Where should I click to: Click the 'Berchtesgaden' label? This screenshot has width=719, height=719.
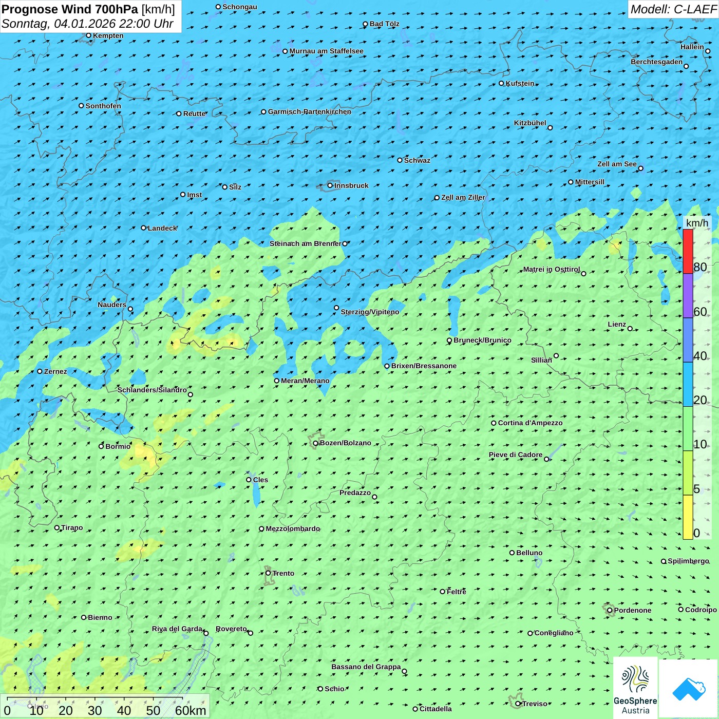657,62
